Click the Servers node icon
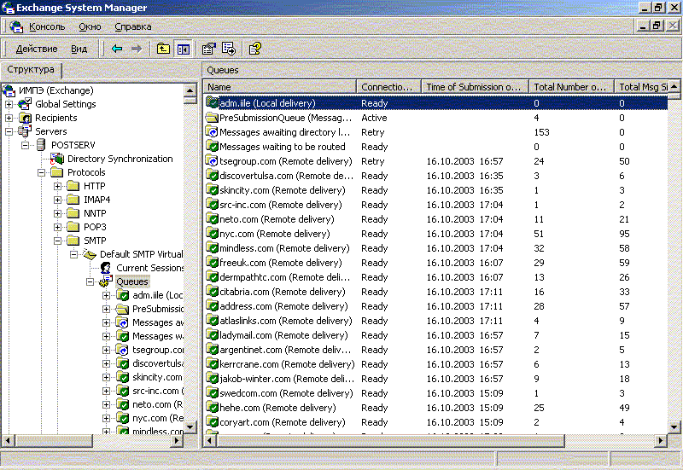The height and width of the screenshot is (470, 683). click(x=25, y=131)
